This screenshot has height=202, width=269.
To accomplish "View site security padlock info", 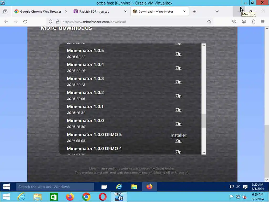I will tap(58, 22).
